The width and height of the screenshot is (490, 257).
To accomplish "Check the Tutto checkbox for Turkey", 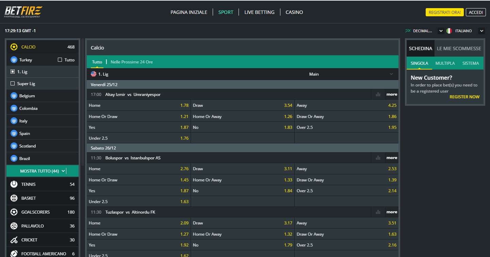I will (60, 60).
